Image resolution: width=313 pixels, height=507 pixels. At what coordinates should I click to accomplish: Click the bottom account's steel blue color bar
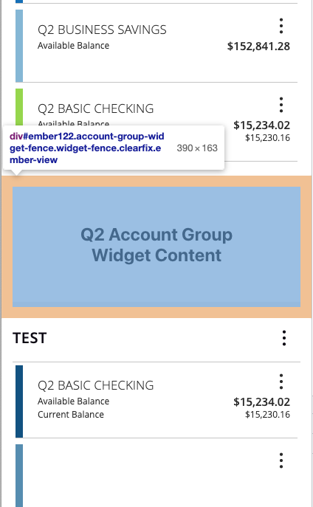coord(19,476)
